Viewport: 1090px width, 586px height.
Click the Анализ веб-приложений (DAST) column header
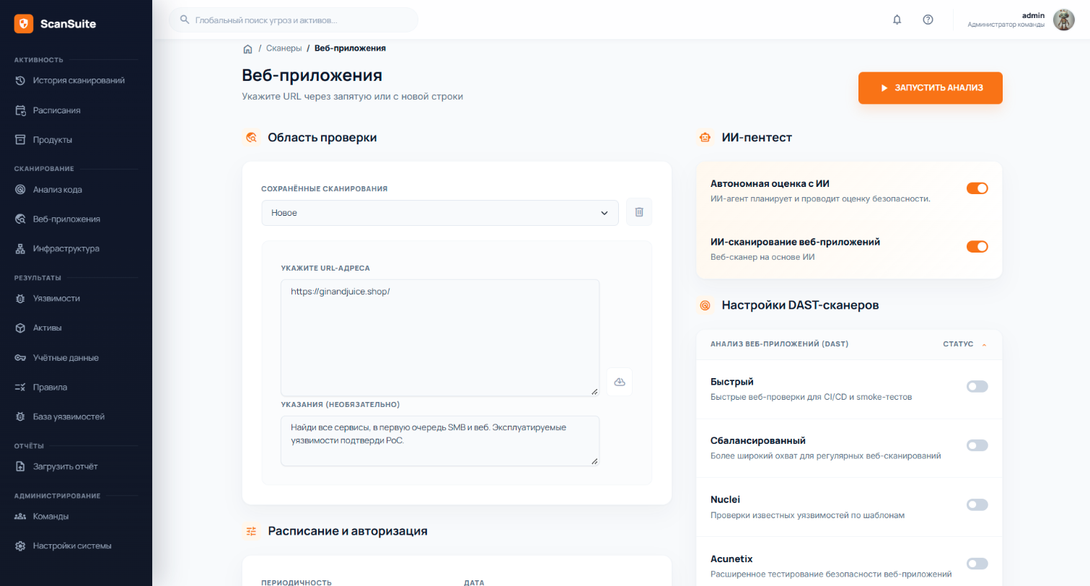779,344
